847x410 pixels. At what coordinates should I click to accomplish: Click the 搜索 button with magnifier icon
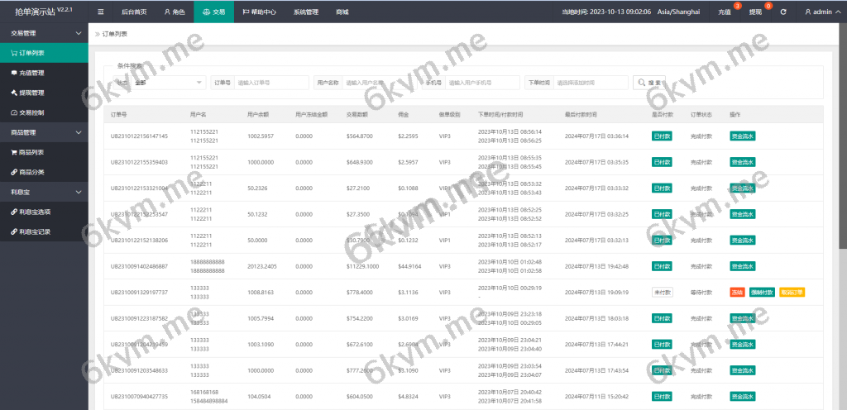(x=648, y=83)
